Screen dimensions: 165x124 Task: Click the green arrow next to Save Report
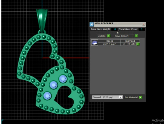pos(136,36)
